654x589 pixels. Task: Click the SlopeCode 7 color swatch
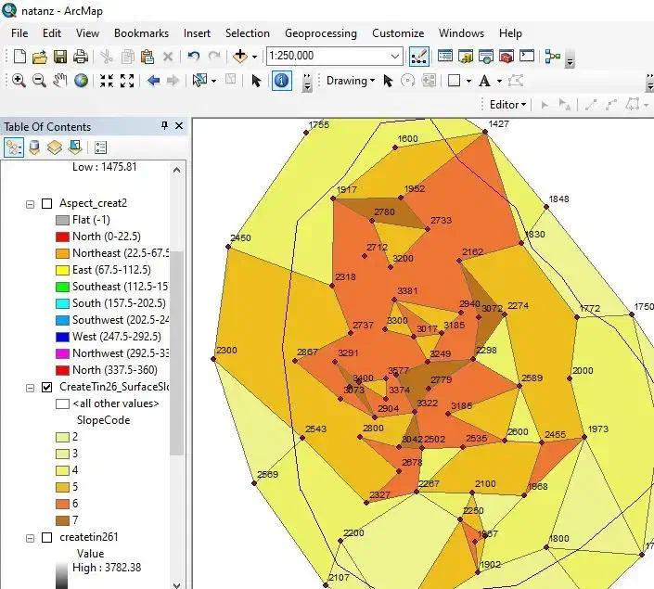[62, 519]
